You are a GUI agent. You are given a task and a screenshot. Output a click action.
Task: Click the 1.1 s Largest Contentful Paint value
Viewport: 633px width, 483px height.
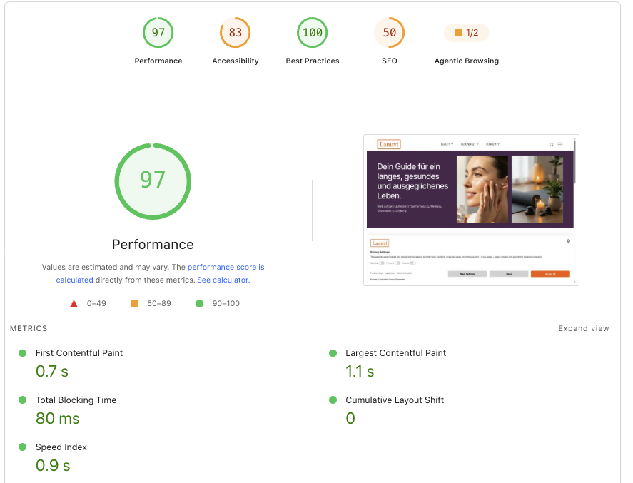click(x=360, y=371)
